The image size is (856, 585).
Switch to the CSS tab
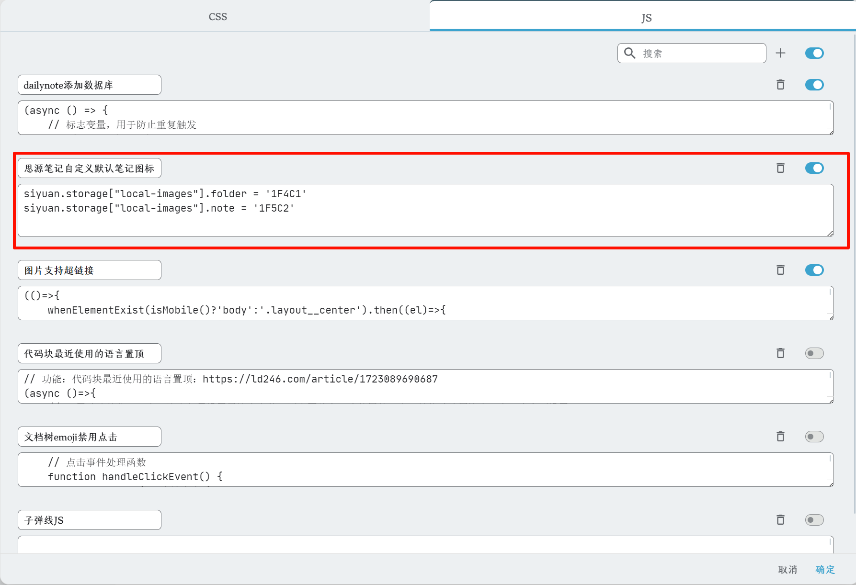tap(217, 17)
